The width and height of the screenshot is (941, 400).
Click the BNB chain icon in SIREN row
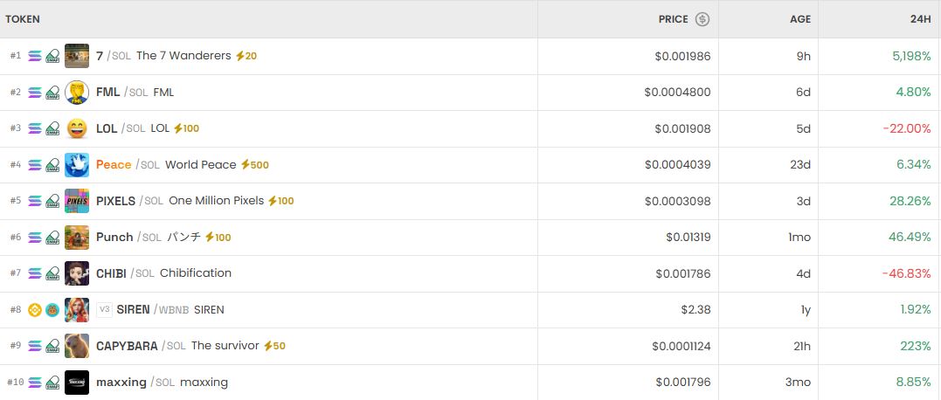[35, 310]
